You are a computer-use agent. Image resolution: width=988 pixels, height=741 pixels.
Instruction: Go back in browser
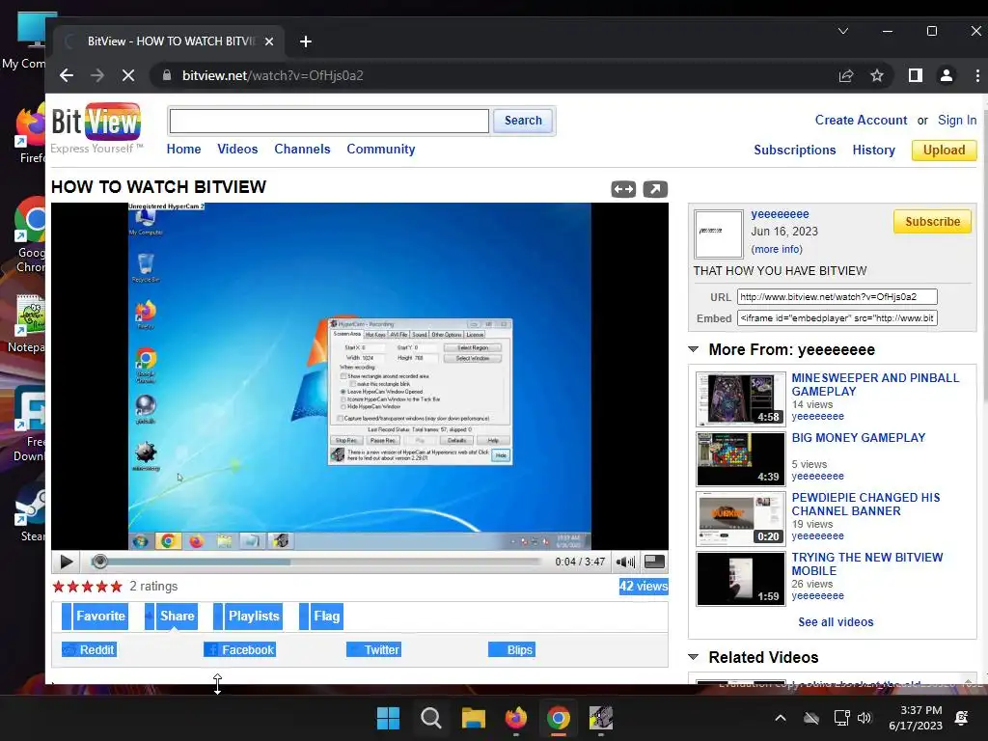point(67,75)
